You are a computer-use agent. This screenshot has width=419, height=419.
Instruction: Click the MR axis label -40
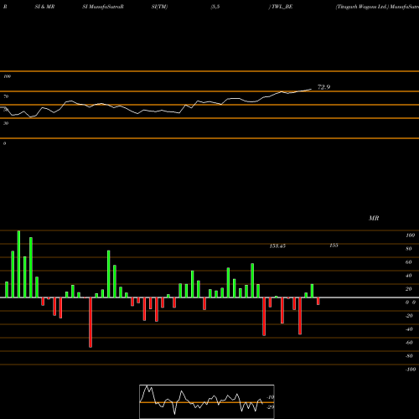tap(409, 329)
